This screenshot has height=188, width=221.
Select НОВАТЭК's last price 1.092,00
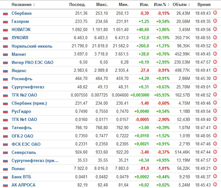tap(80, 29)
